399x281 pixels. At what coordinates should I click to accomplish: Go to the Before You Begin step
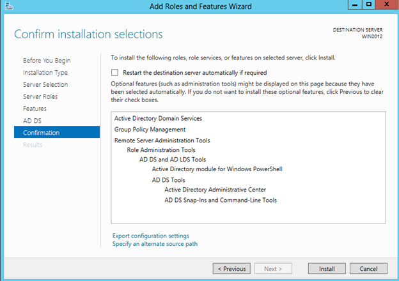(x=46, y=61)
